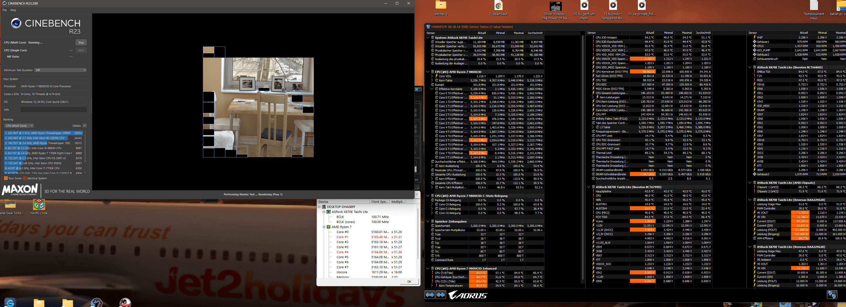Screen dimensions: 846x307
Task: Click DESKTOP-DHA6BPF computer icon in device tree
Action: coord(324,207)
